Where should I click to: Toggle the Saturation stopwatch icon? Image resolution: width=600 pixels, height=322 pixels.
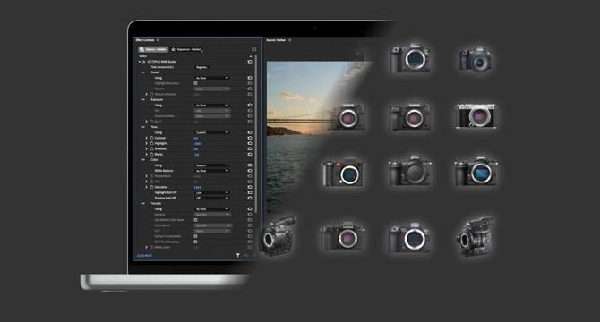click(x=152, y=187)
